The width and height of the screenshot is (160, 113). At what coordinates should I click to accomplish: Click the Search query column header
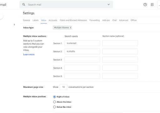coord(71,36)
